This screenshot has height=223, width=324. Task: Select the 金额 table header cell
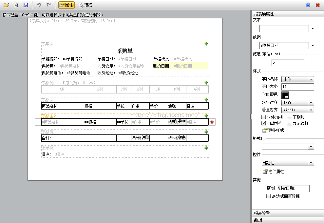[177, 106]
